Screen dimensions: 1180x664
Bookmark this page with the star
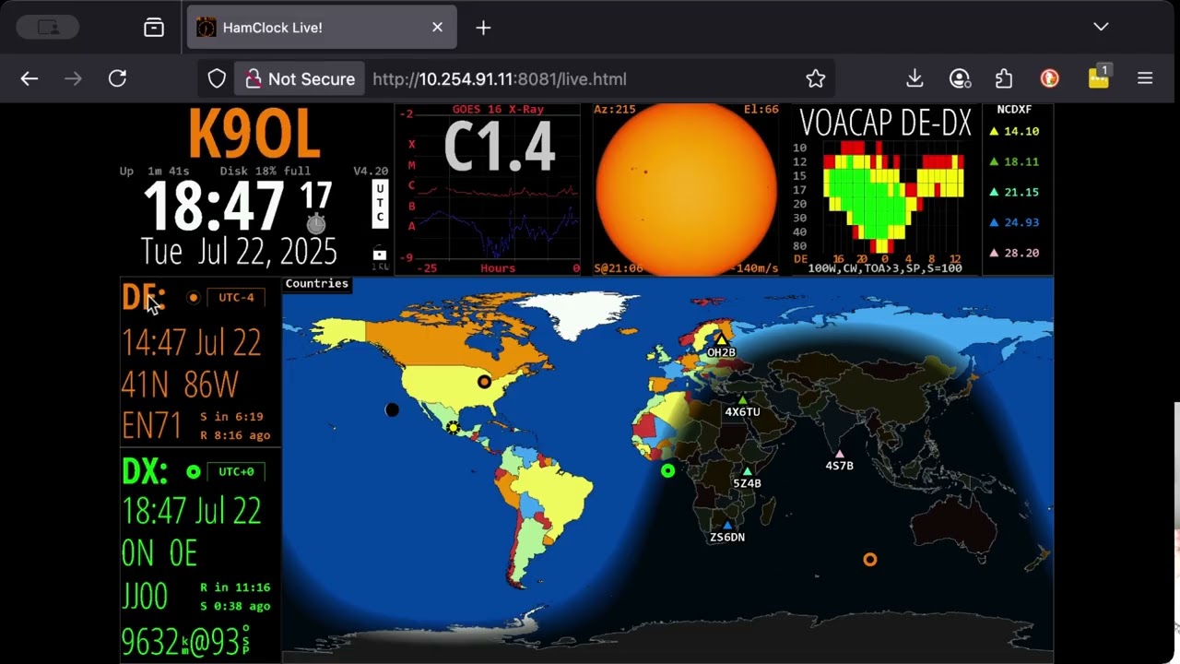click(816, 79)
